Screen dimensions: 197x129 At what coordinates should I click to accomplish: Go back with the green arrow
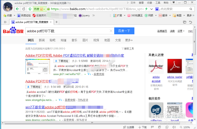pyautogui.click(x=18, y=9)
